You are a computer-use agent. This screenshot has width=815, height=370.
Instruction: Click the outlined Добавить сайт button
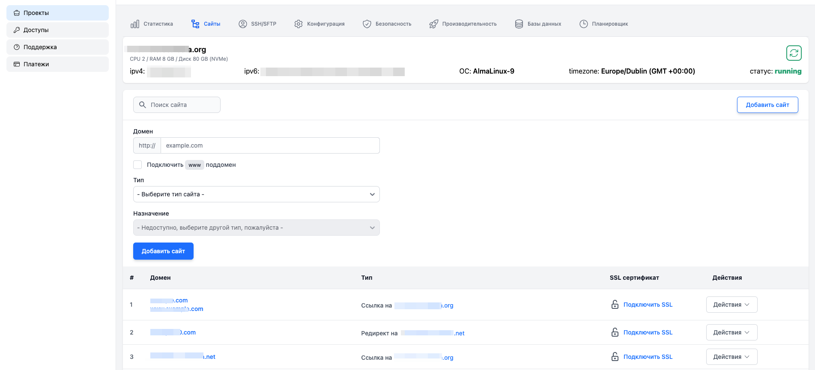[x=767, y=105]
